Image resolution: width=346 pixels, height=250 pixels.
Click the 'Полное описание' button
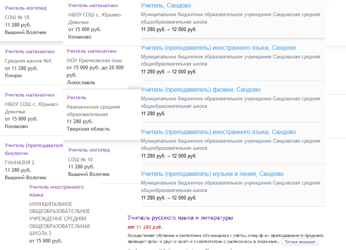[300, 242]
